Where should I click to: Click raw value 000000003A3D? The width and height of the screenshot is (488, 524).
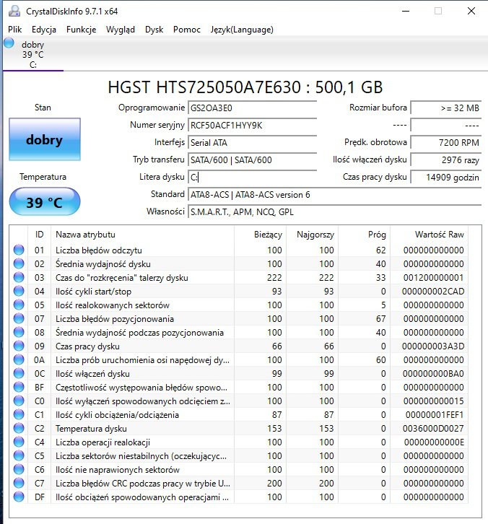pyautogui.click(x=433, y=346)
